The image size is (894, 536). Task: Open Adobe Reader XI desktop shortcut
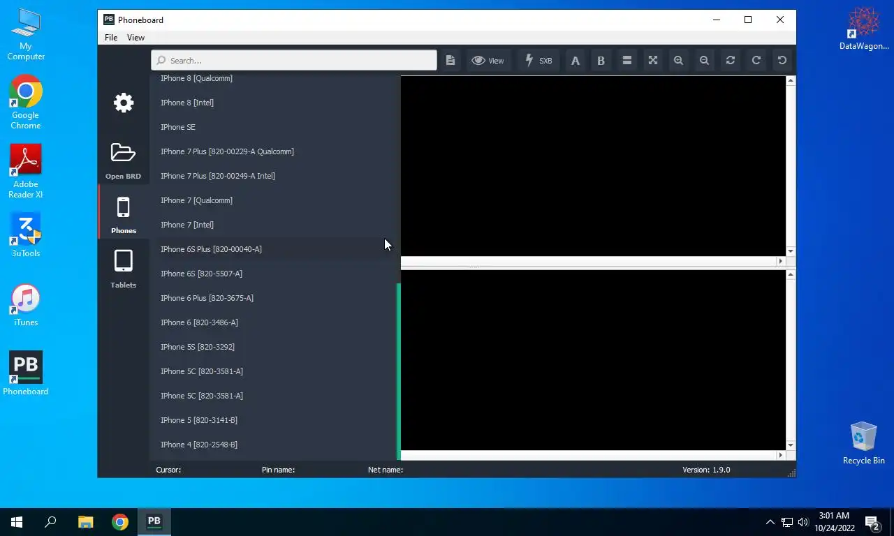click(x=26, y=172)
